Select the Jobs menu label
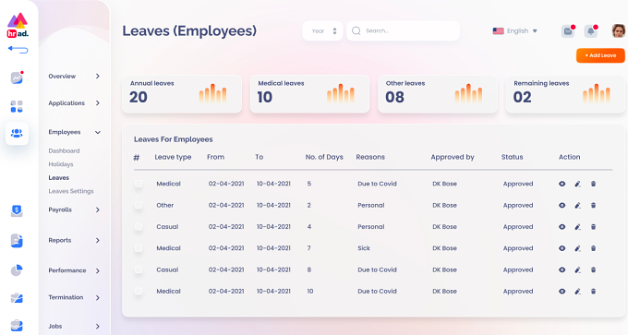This screenshot has width=628, height=335. [55, 326]
